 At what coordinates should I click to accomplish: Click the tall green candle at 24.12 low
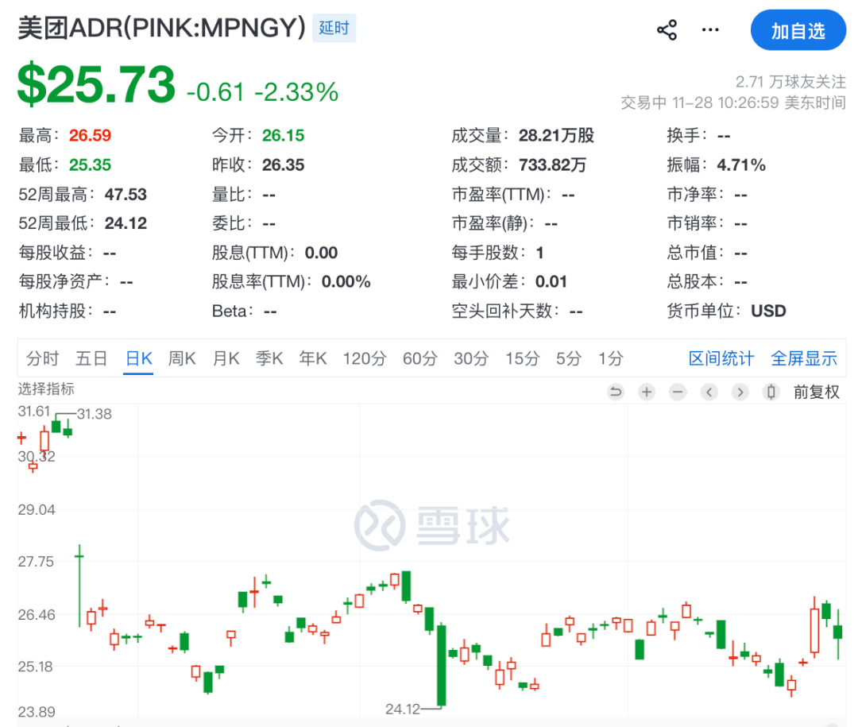click(441, 665)
